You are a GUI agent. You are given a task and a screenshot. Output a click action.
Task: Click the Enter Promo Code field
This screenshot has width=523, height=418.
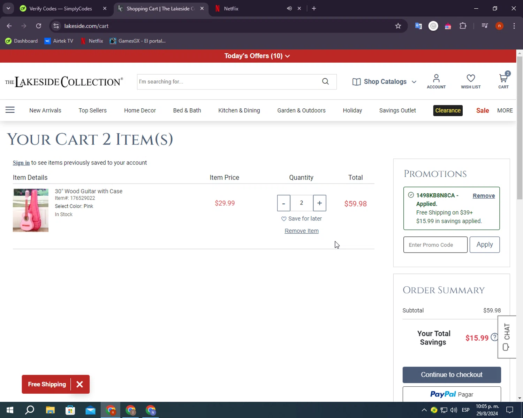435,245
